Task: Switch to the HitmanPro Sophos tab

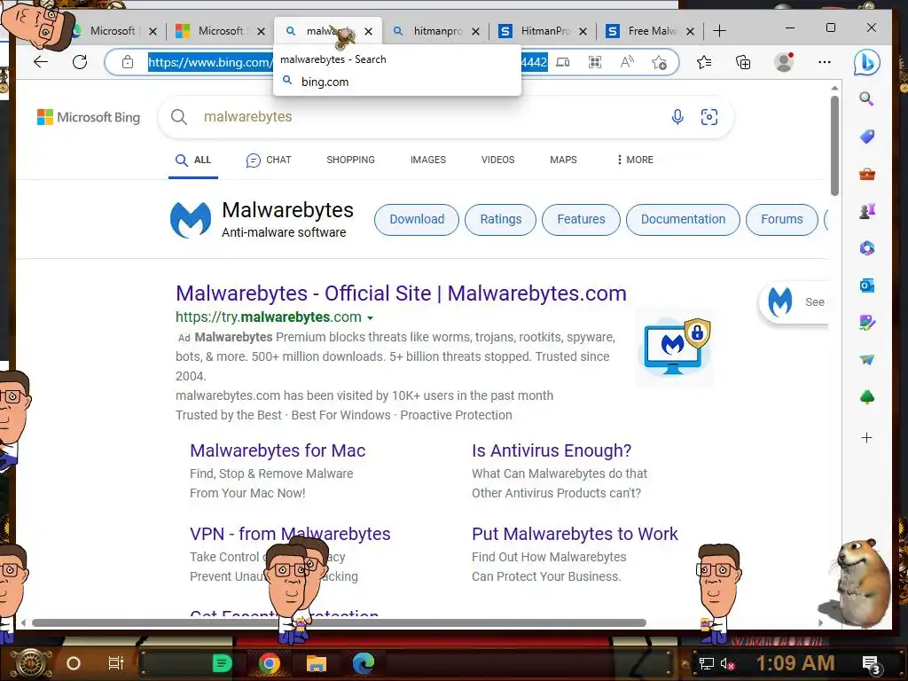Action: [x=544, y=31]
